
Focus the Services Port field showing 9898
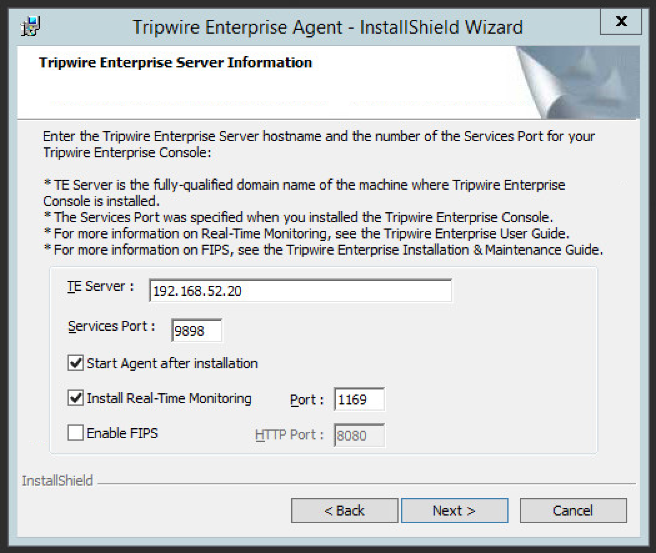coord(197,330)
